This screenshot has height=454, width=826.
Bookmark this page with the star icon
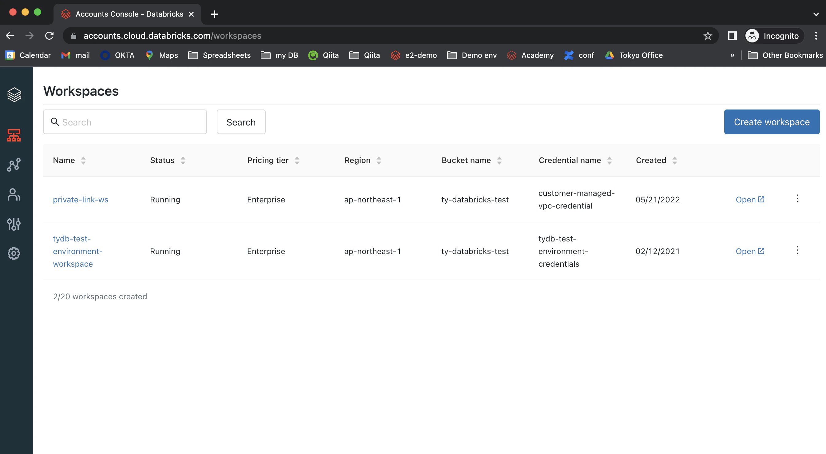708,36
